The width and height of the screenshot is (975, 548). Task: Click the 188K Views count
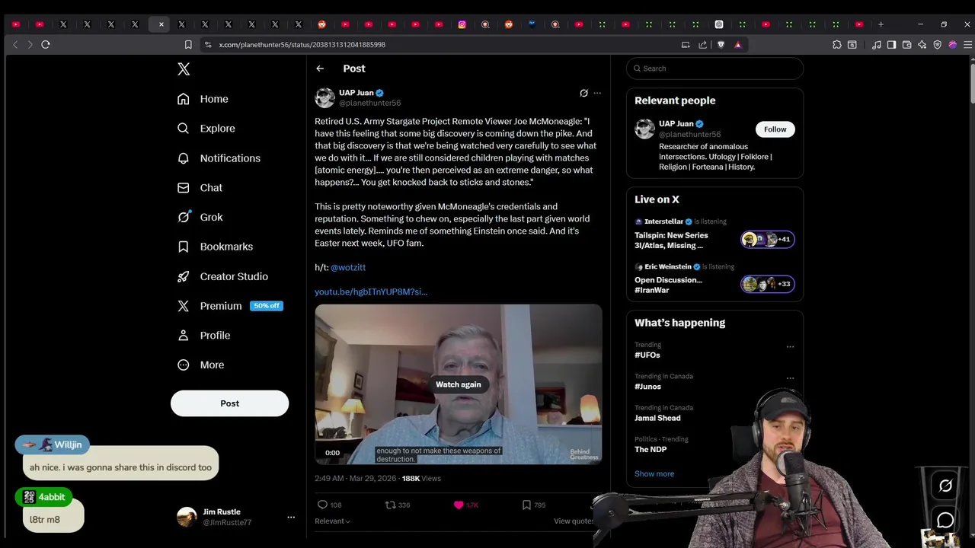421,479
